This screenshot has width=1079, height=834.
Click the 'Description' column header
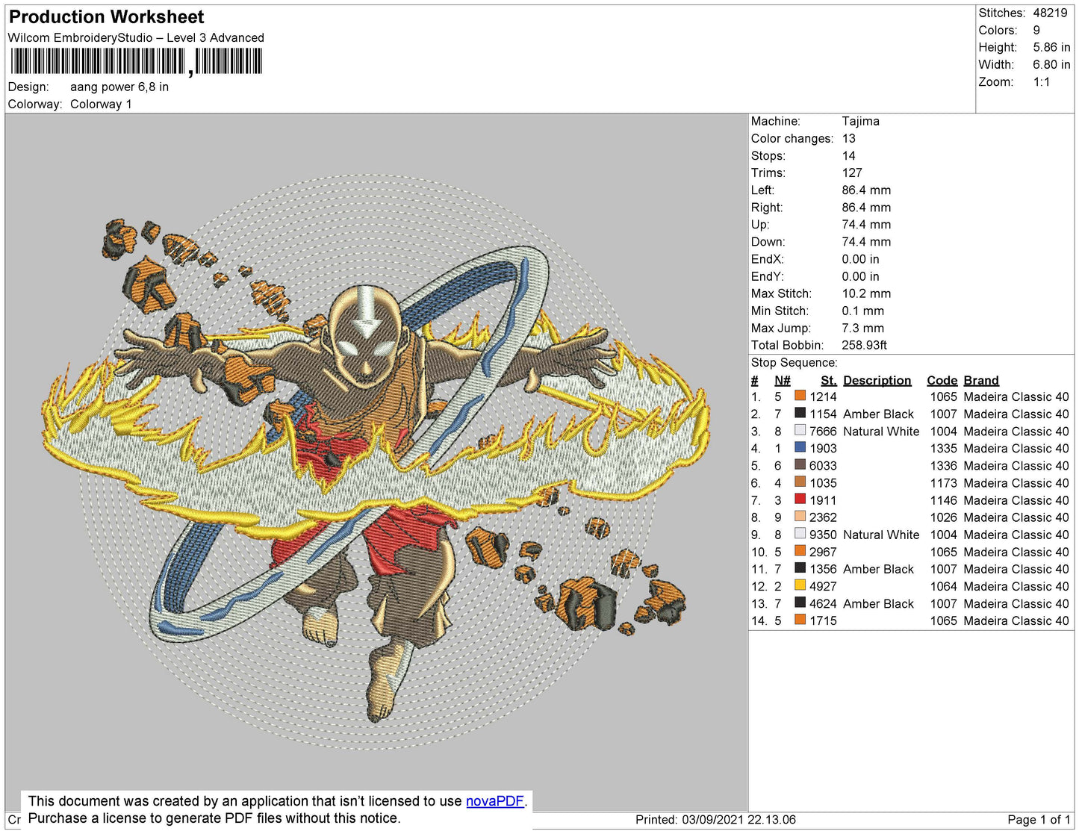[877, 380]
